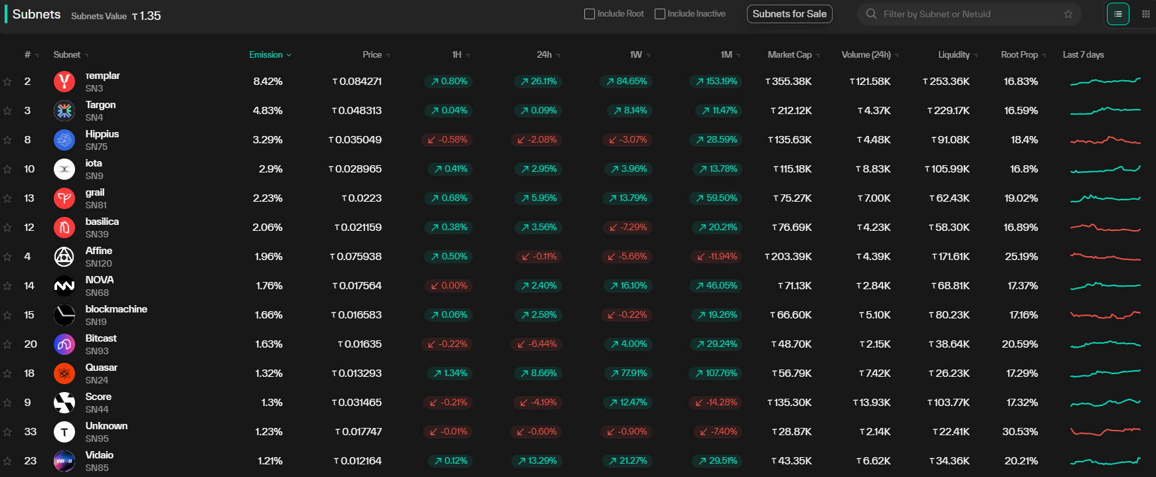Click the Hippius subnet logo icon

click(64, 140)
